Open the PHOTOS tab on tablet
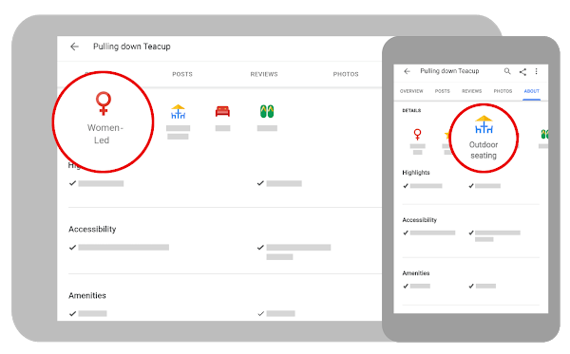This screenshot has width=570, height=354. pyautogui.click(x=346, y=74)
